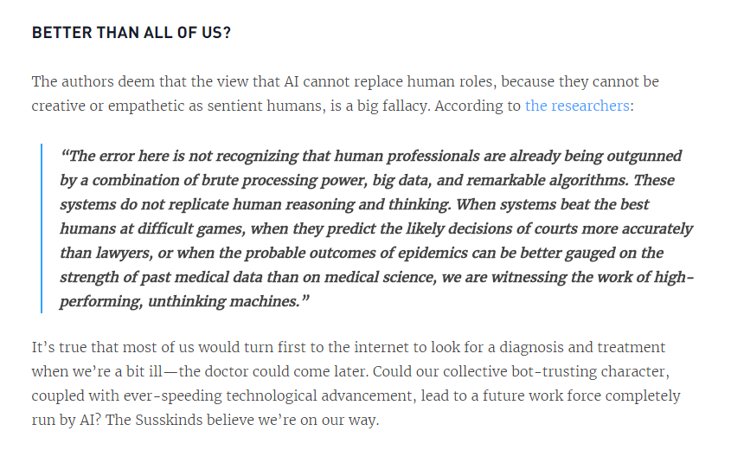
Task: Click the blue vertical blockquote bar
Action: pyautogui.click(x=42, y=228)
